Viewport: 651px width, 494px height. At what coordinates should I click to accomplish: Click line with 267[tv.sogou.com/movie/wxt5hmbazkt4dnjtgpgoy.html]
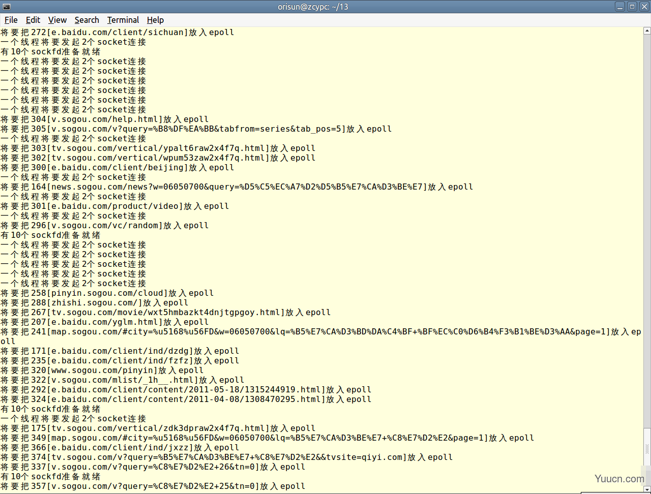[x=166, y=313]
